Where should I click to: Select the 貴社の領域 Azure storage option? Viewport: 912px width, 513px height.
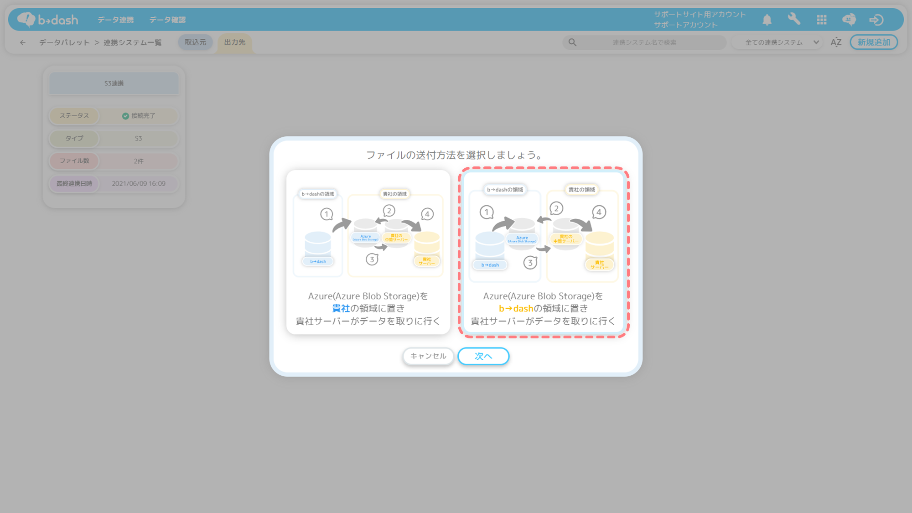coord(368,252)
